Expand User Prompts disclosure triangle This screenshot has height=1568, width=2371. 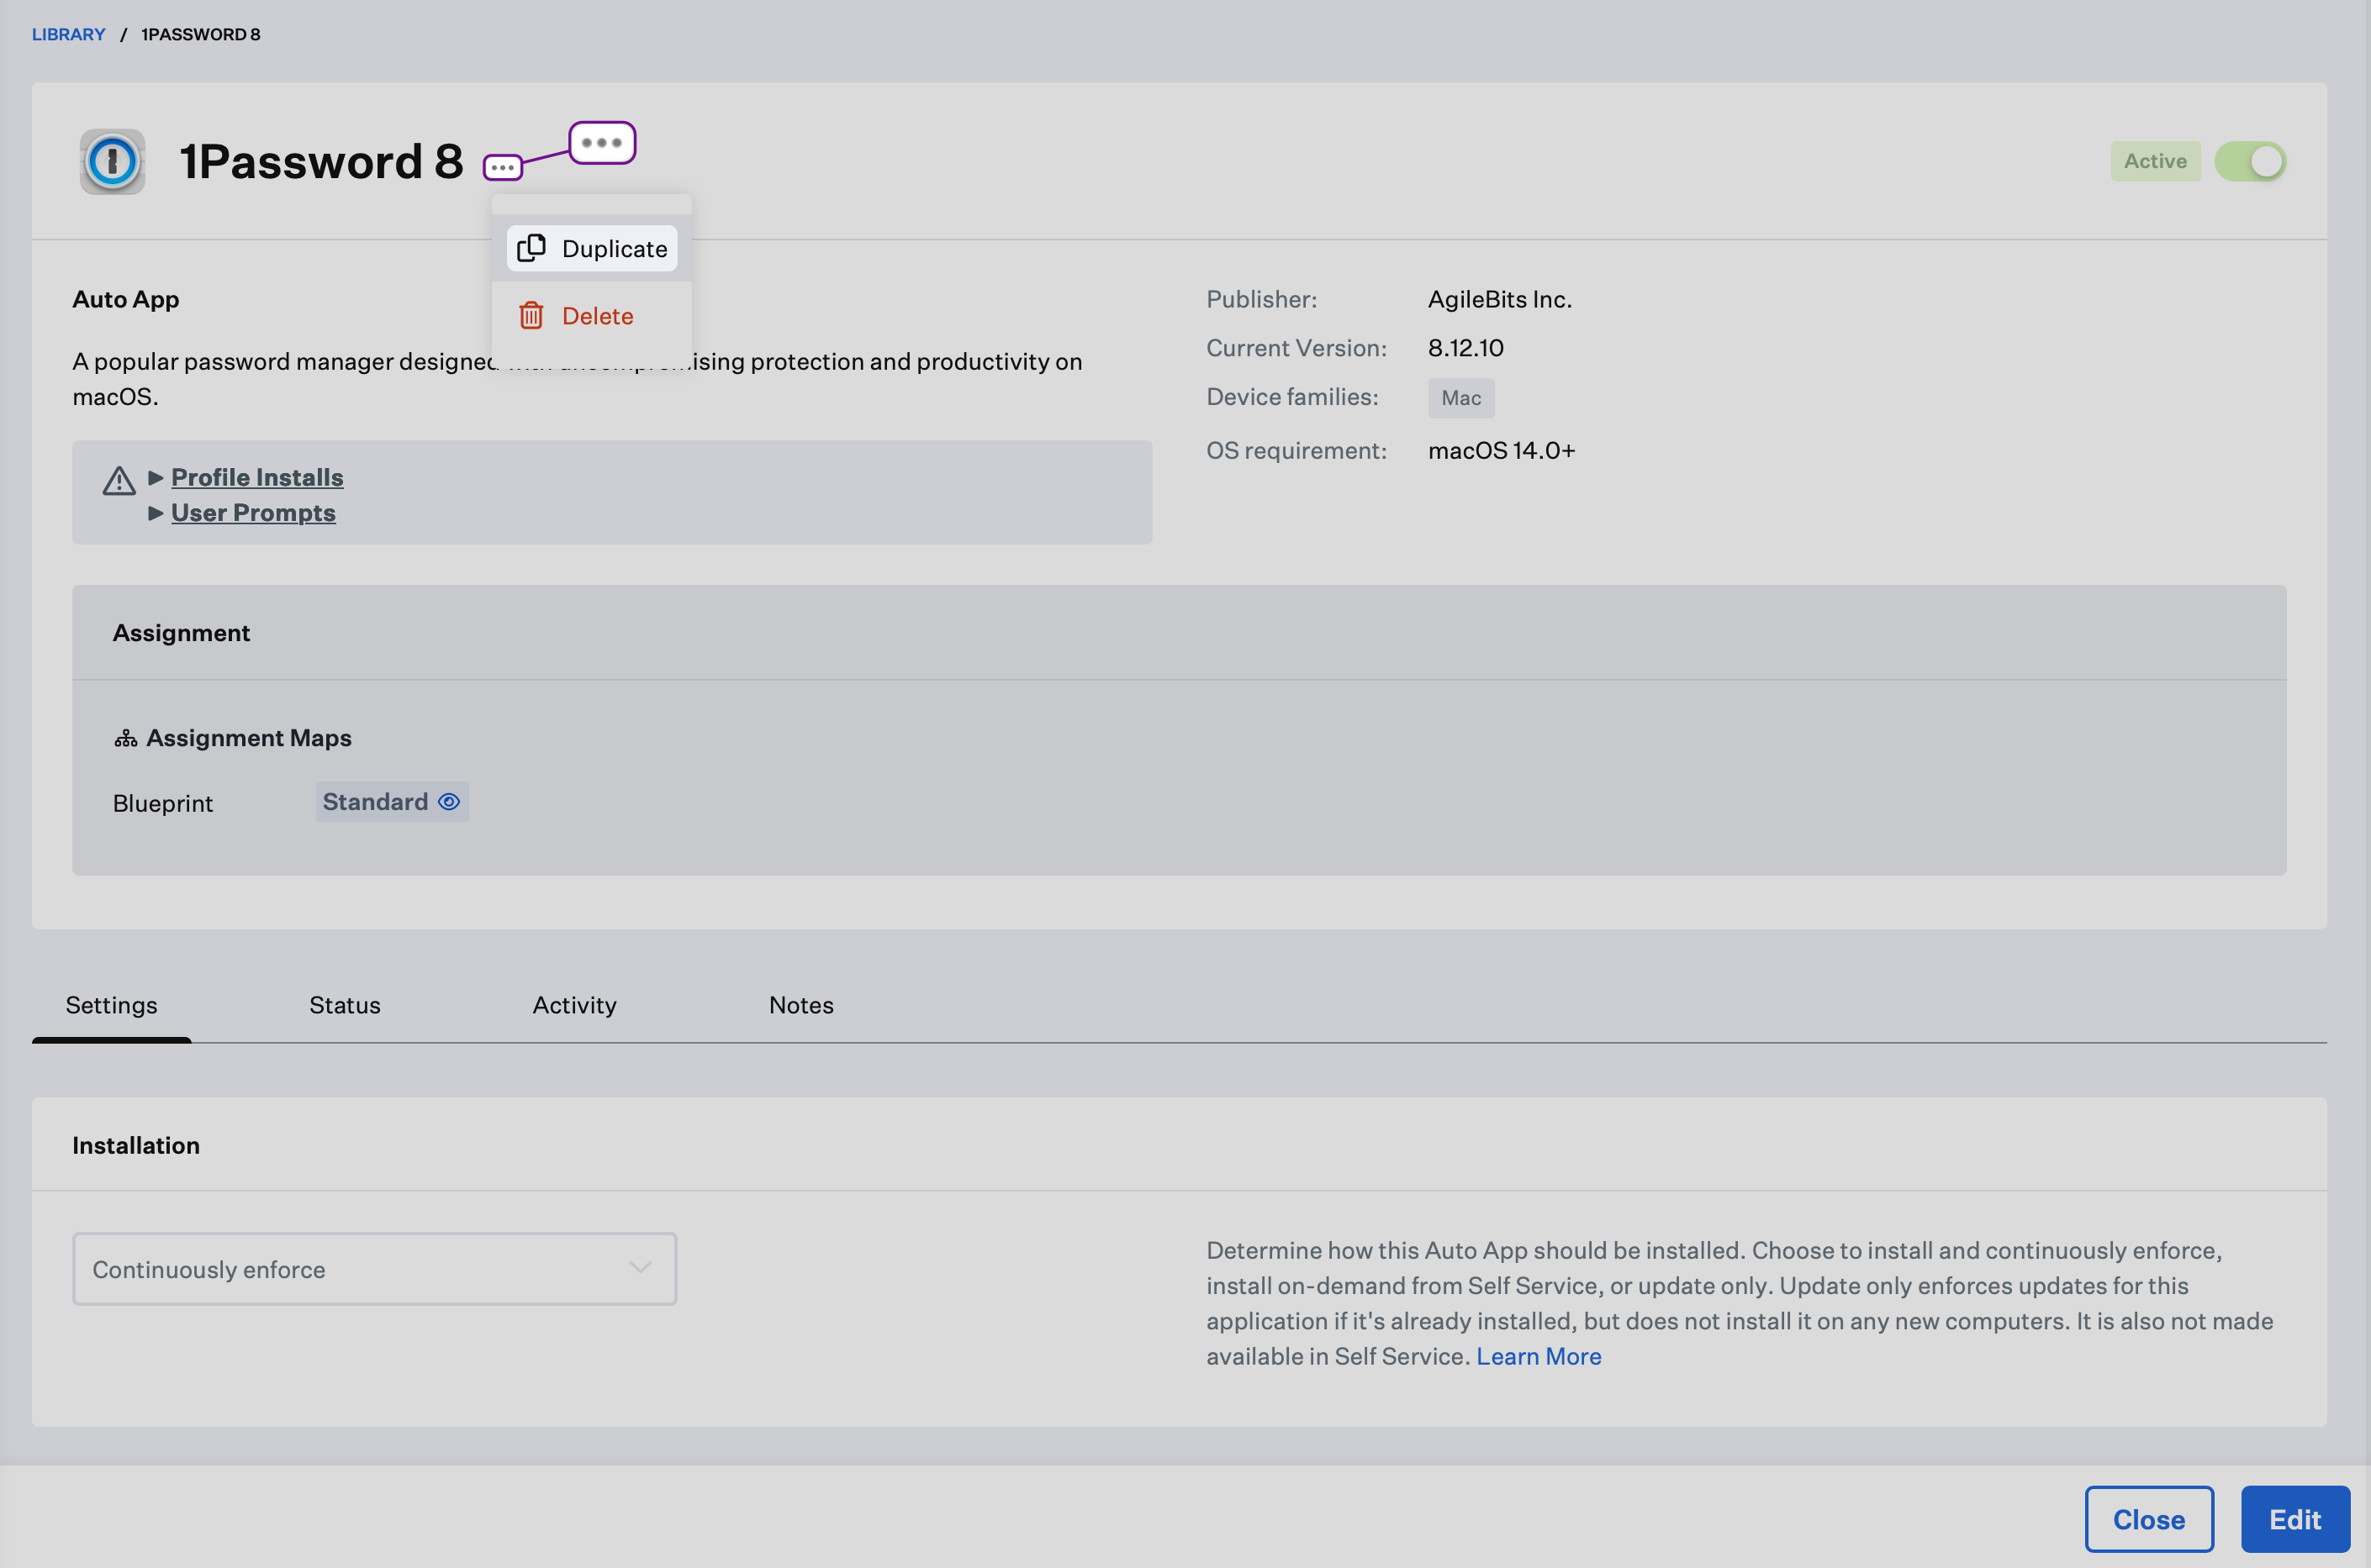point(156,513)
